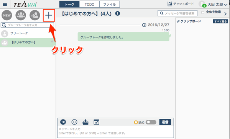Screen dimensions: 230x139
Task: Switch to the トーク tab
Action: pos(69,4)
